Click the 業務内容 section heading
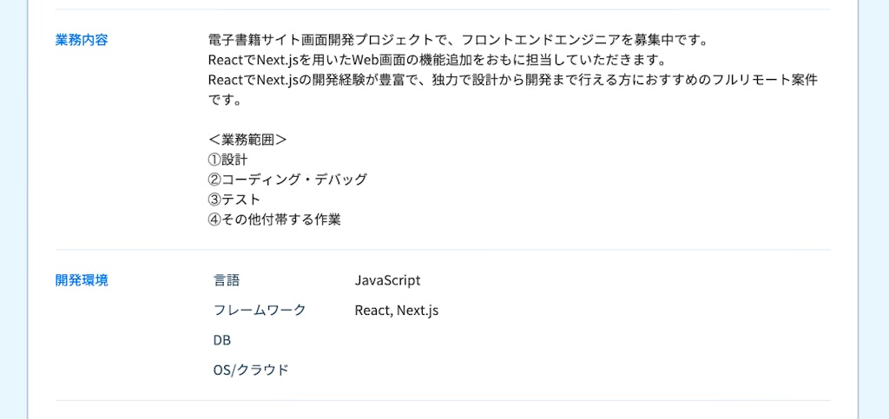Image resolution: width=889 pixels, height=419 pixels. [82, 39]
